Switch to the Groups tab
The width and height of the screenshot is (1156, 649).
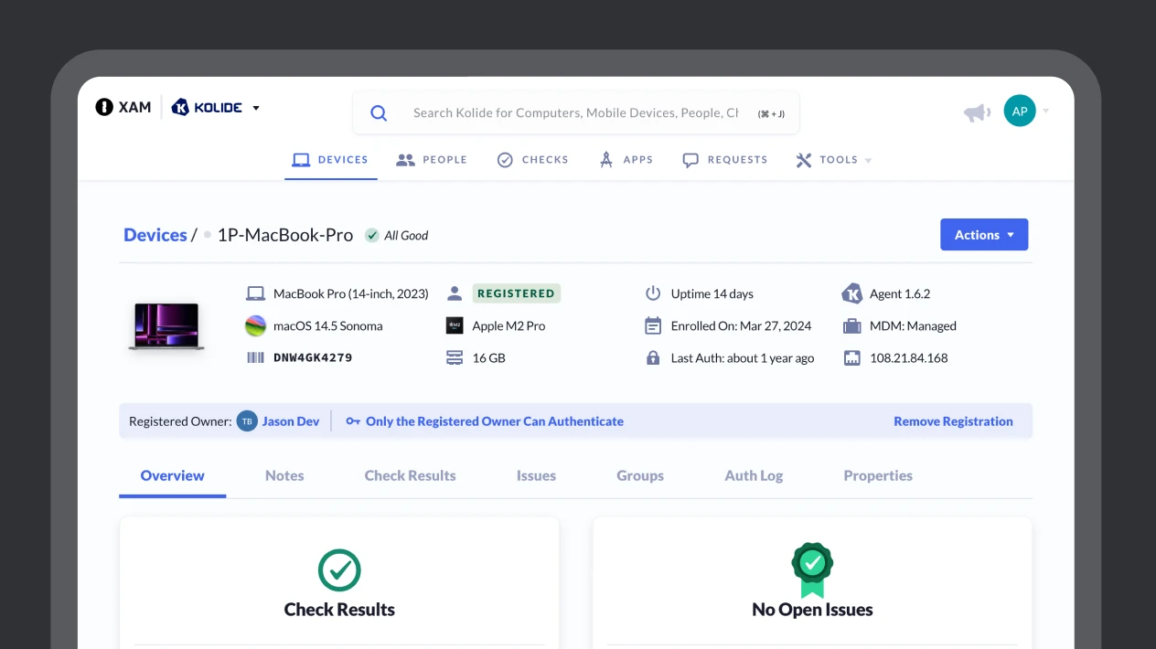pos(640,475)
